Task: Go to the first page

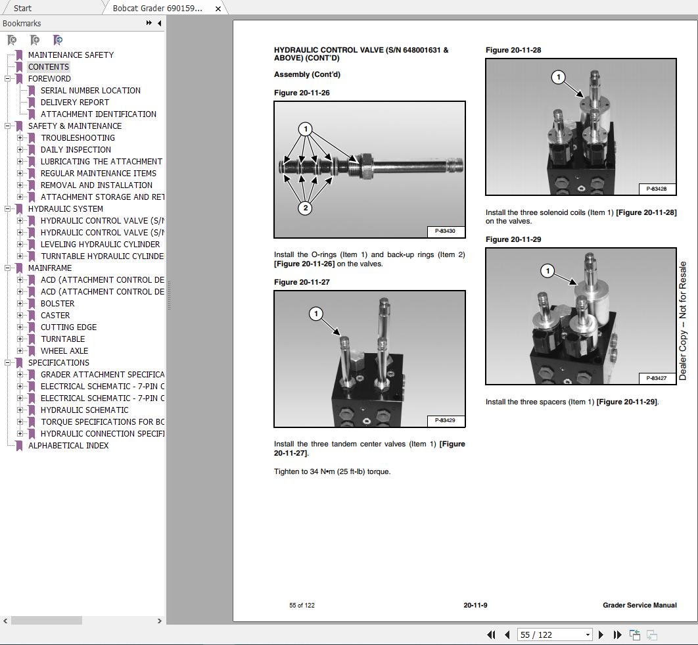Action: tap(491, 634)
